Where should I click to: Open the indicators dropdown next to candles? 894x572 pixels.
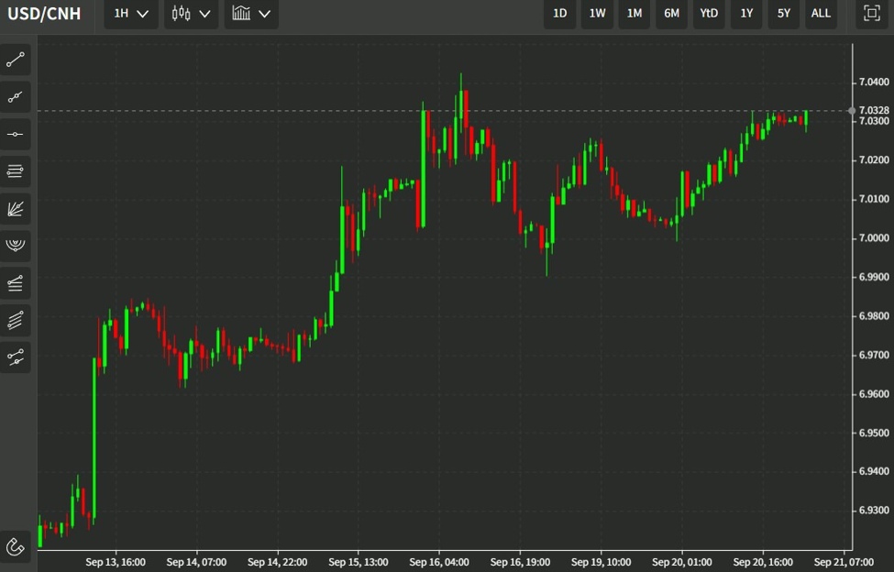251,14
